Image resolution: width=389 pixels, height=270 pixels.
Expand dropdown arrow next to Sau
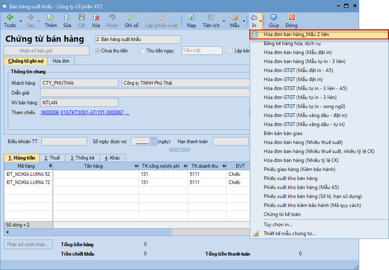click(x=38, y=22)
